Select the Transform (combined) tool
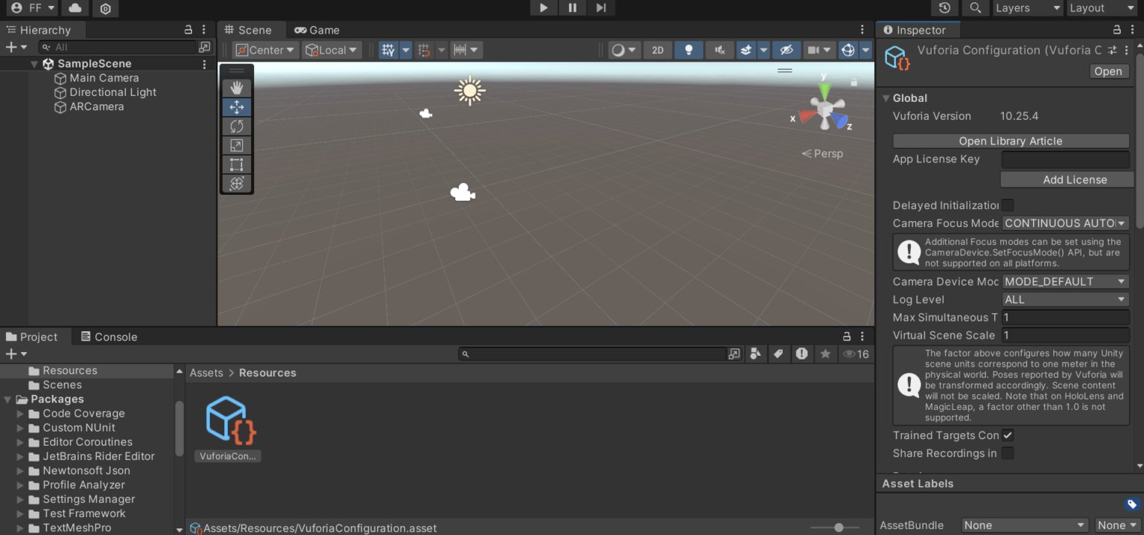The height and width of the screenshot is (535, 1144). click(x=236, y=183)
